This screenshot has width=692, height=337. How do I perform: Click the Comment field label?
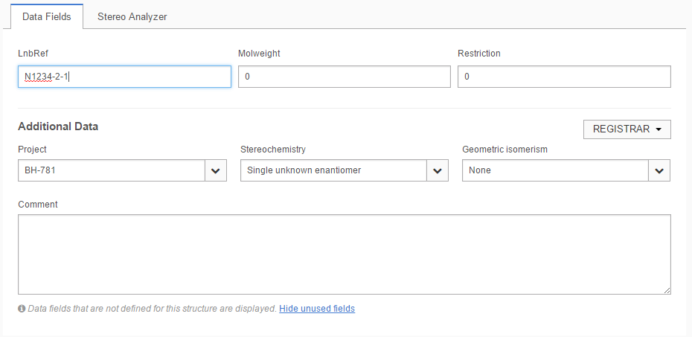coord(38,205)
